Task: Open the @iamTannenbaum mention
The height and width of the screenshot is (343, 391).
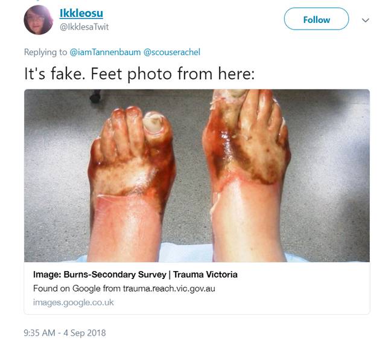Action: pyautogui.click(x=105, y=52)
